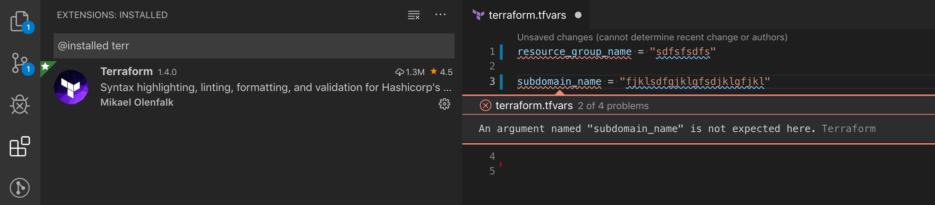Select the Run and Debug icon
The height and width of the screenshot is (205, 935).
point(20,105)
